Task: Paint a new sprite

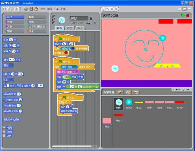Action: 120,92
